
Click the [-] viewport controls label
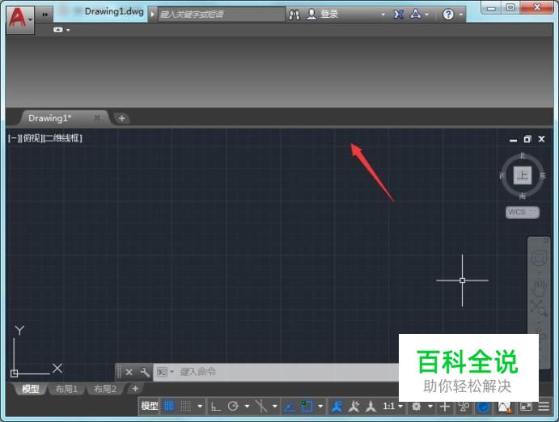(x=13, y=138)
